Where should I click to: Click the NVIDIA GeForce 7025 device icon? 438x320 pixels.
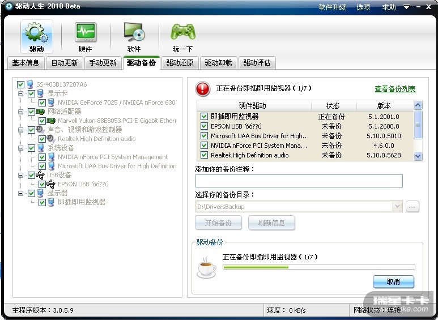[x=51, y=103]
